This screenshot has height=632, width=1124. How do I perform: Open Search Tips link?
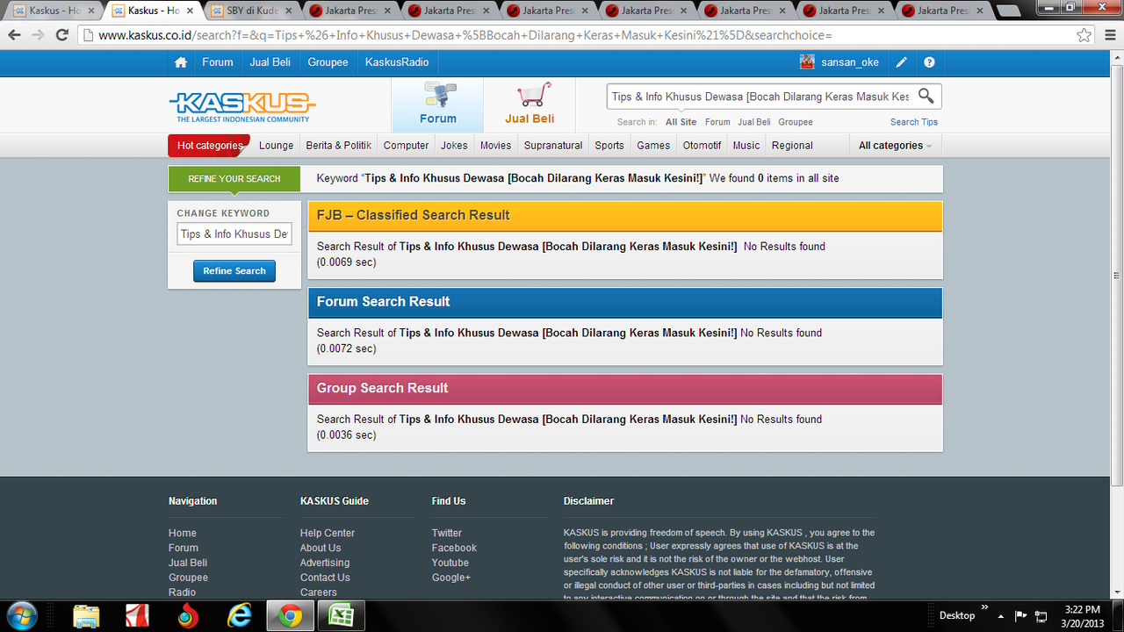(914, 122)
